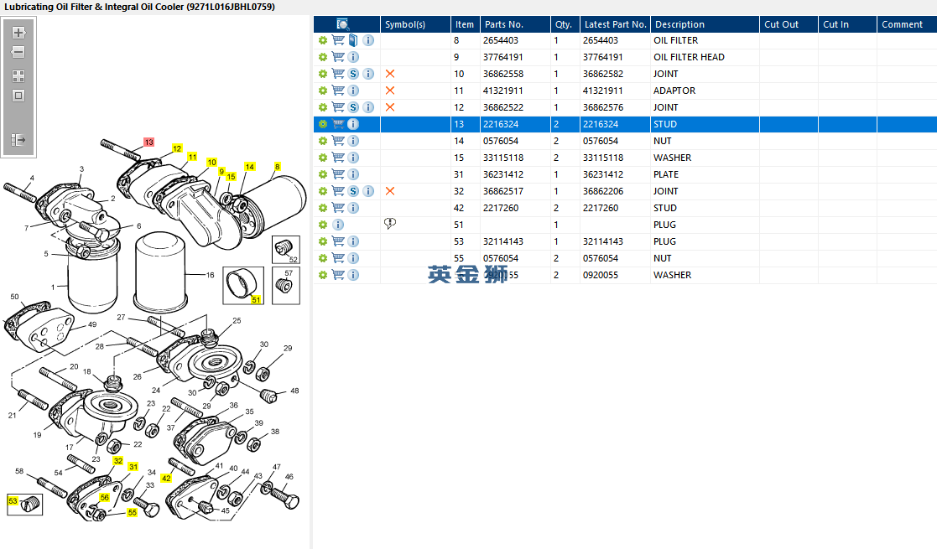Viewport: 937px width, 549px height.
Task: Open supersession icon for item 32 JOINT
Action: [353, 190]
